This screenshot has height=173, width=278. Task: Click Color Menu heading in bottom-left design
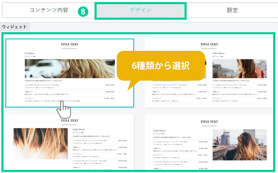tap(80, 129)
